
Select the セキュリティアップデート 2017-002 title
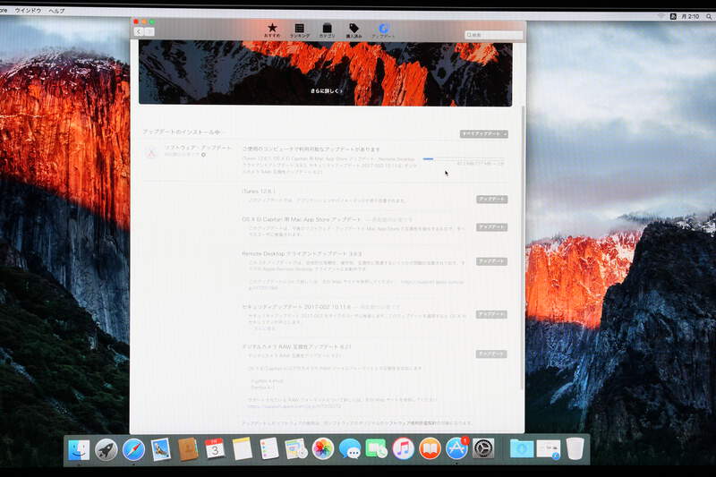pos(296,307)
